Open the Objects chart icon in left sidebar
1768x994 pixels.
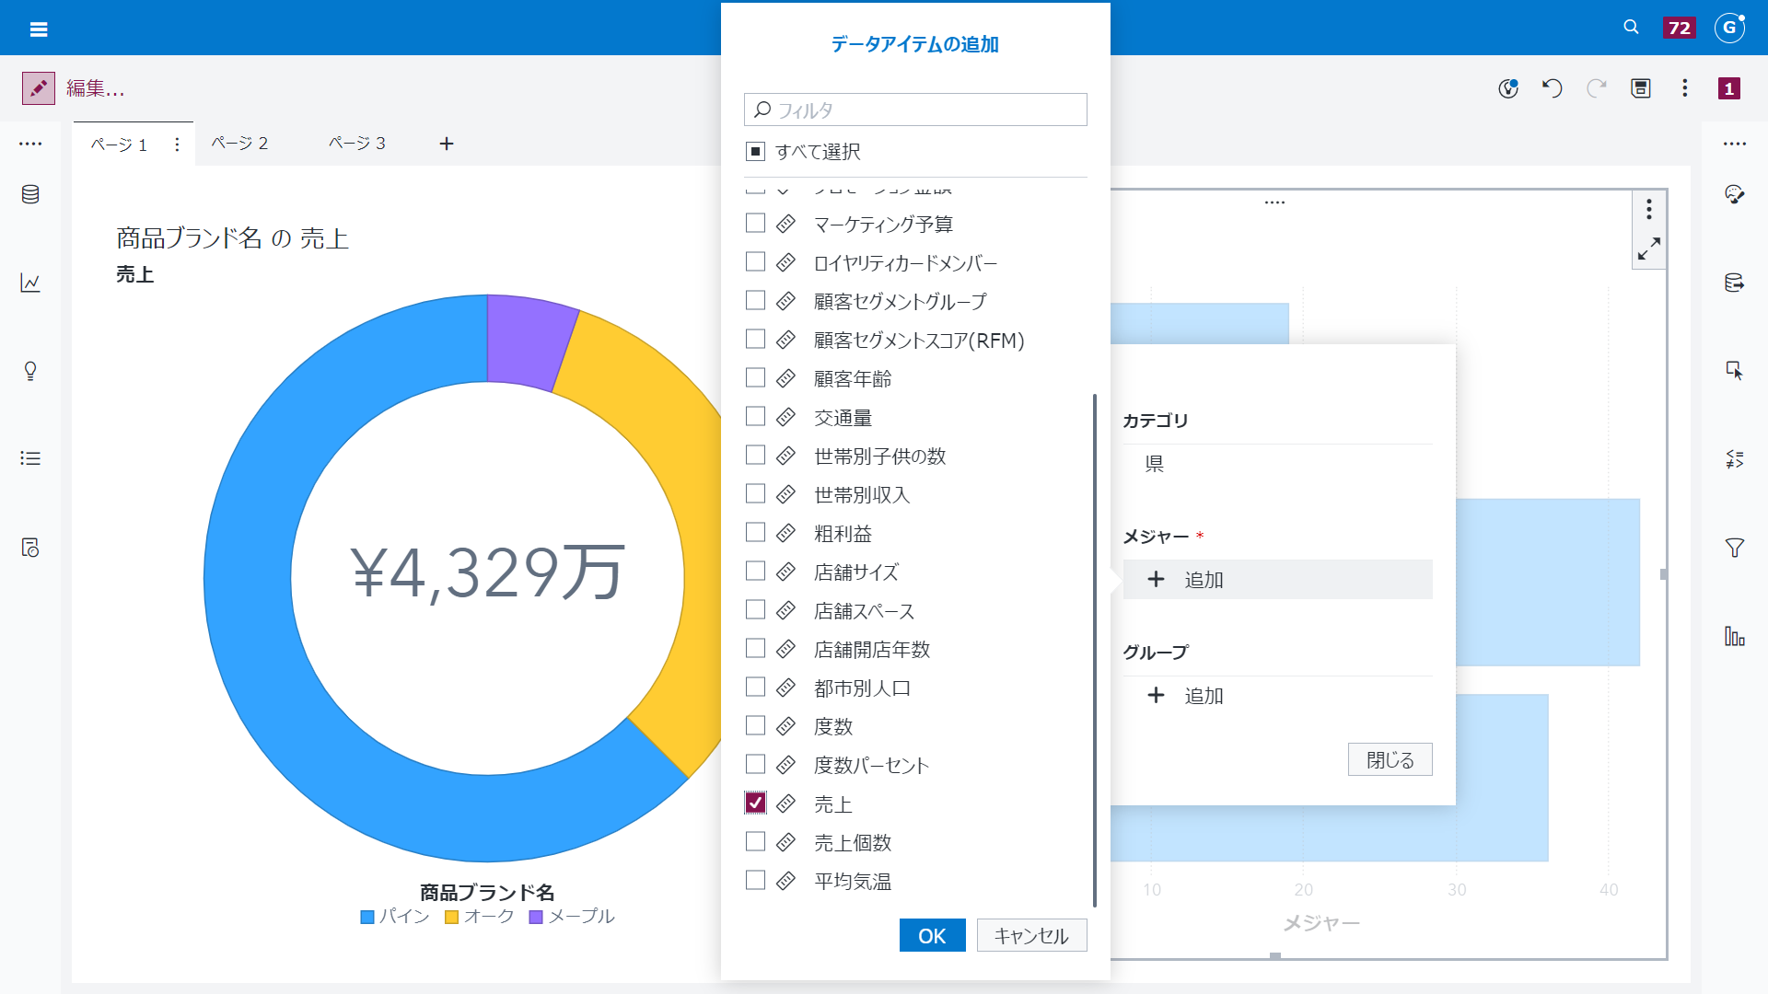(30, 283)
